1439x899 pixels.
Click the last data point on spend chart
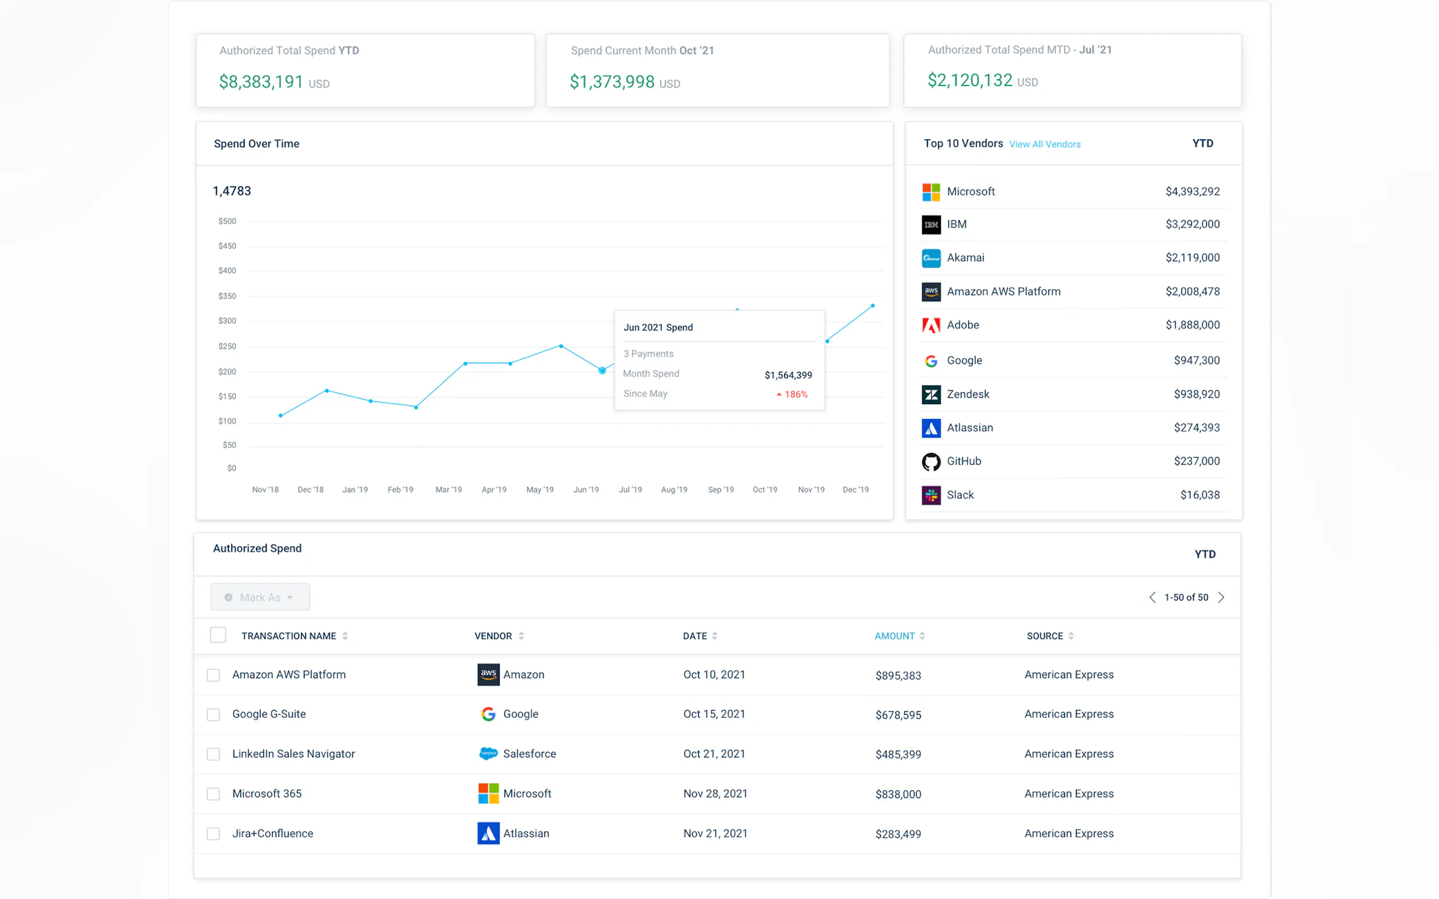tap(872, 306)
